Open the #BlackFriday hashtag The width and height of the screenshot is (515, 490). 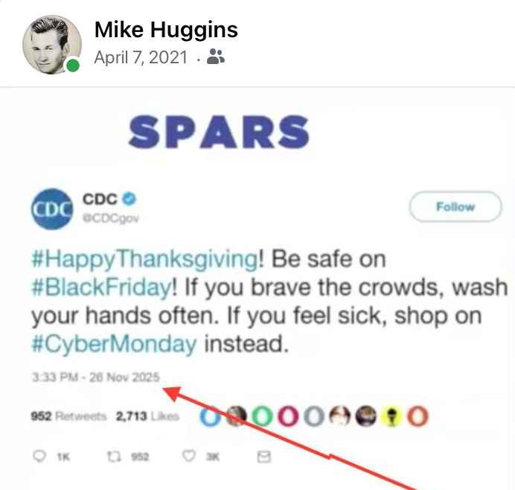coord(101,287)
